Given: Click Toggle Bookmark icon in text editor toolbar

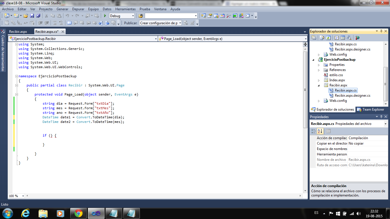Looking at the screenshot, I should point(69,23).
